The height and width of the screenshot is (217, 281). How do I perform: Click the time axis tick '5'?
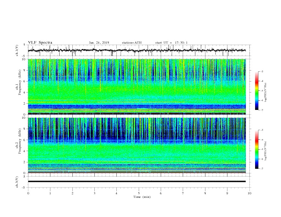pyautogui.click(x=139, y=193)
